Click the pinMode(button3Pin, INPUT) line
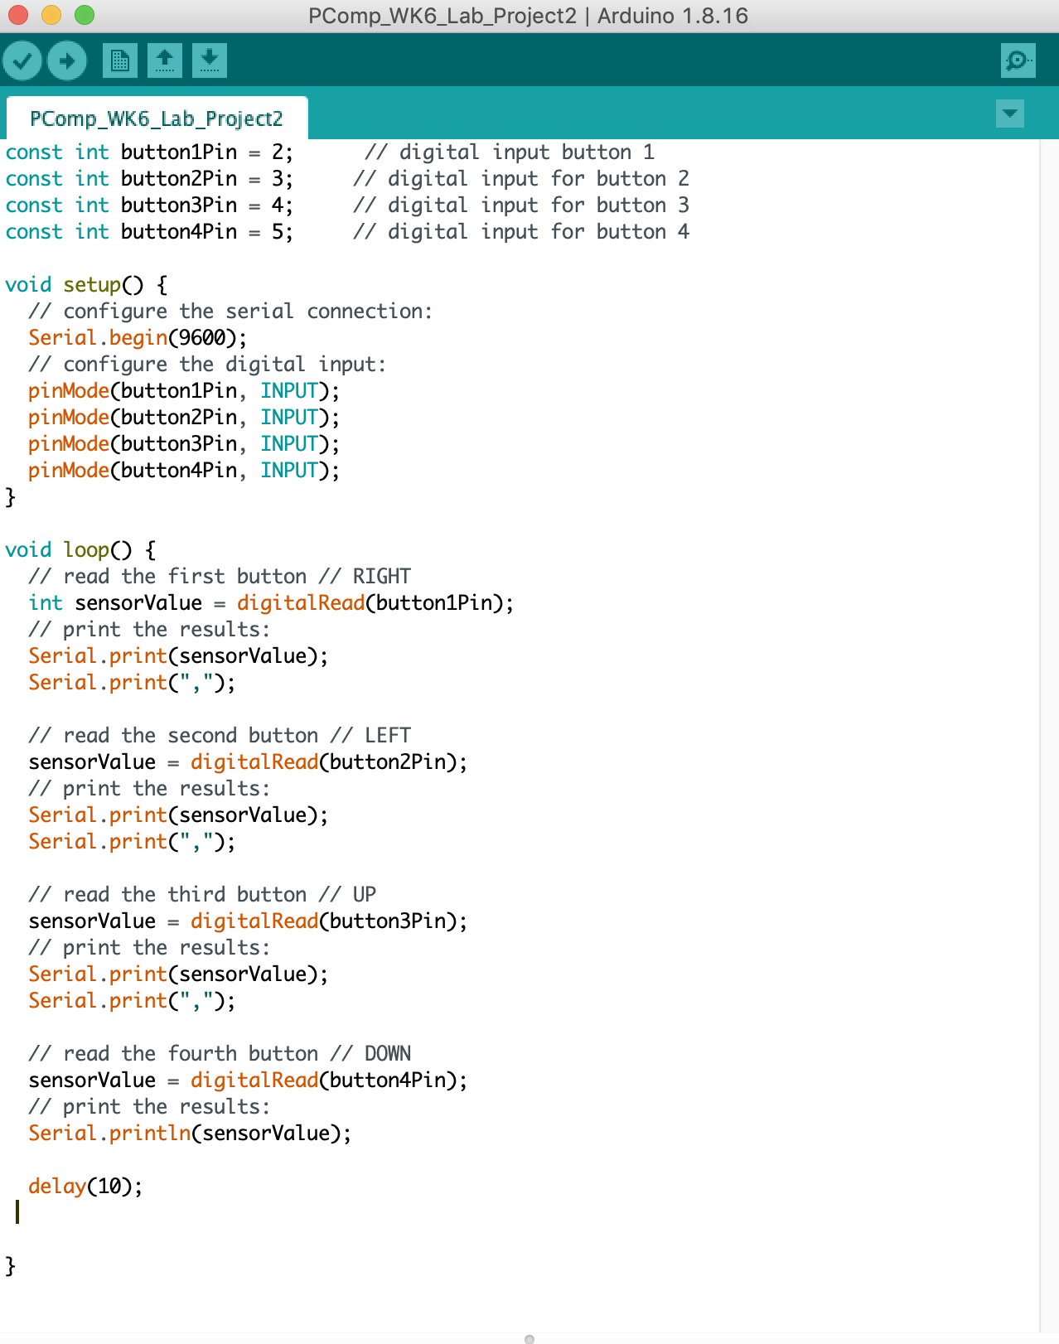 tap(183, 444)
